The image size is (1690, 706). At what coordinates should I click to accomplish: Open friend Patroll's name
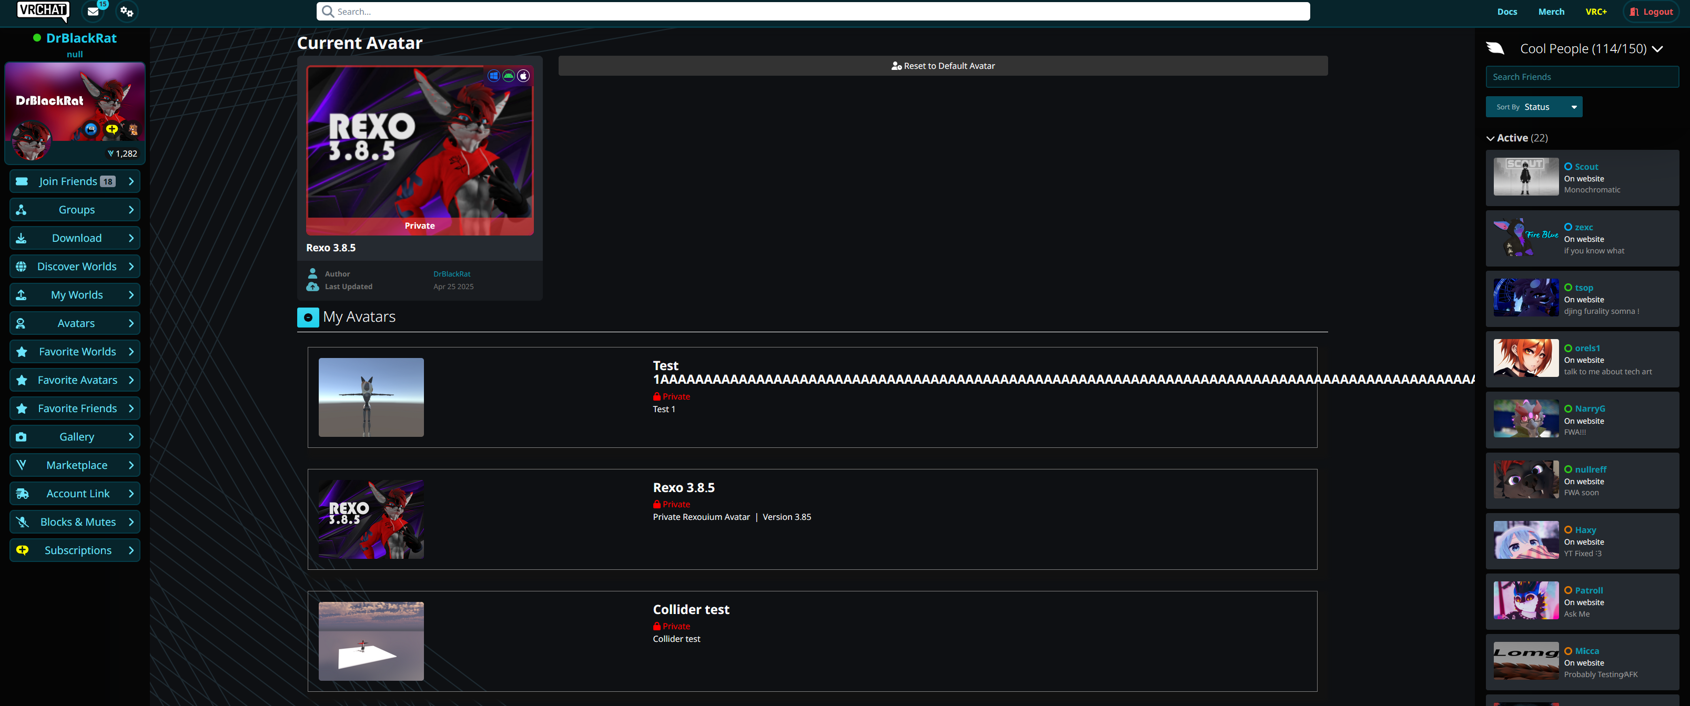coord(1588,591)
